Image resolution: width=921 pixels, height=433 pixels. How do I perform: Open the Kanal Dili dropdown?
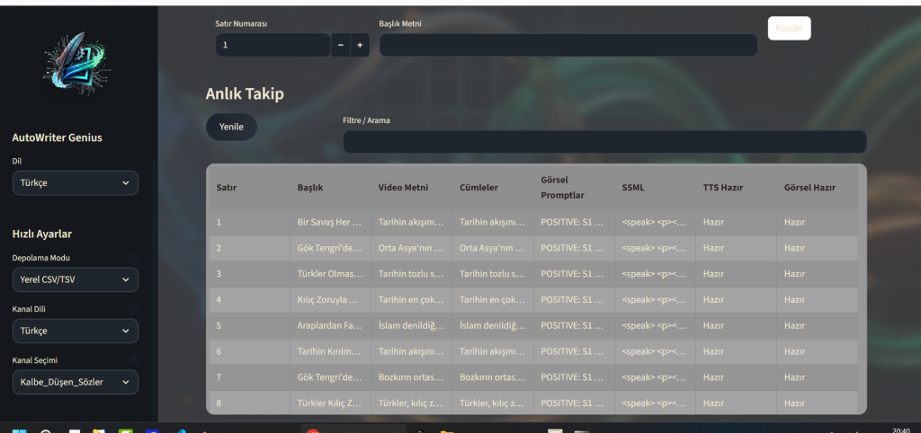tap(76, 331)
